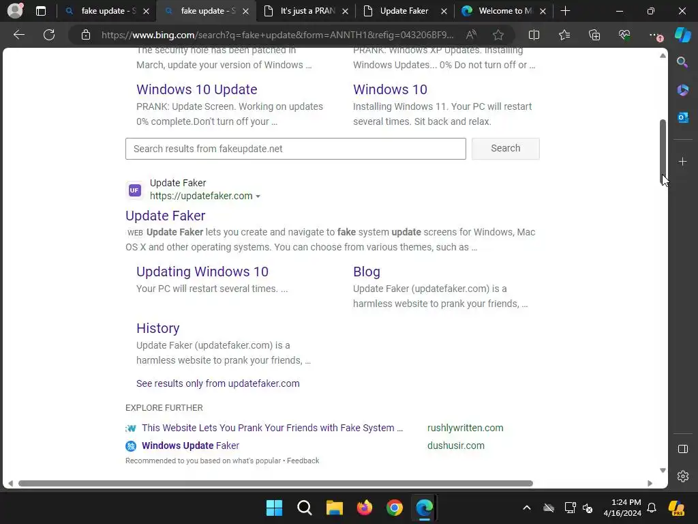698x524 pixels.
Task: Open the Copilot sidebar icon
Action: coord(682,35)
